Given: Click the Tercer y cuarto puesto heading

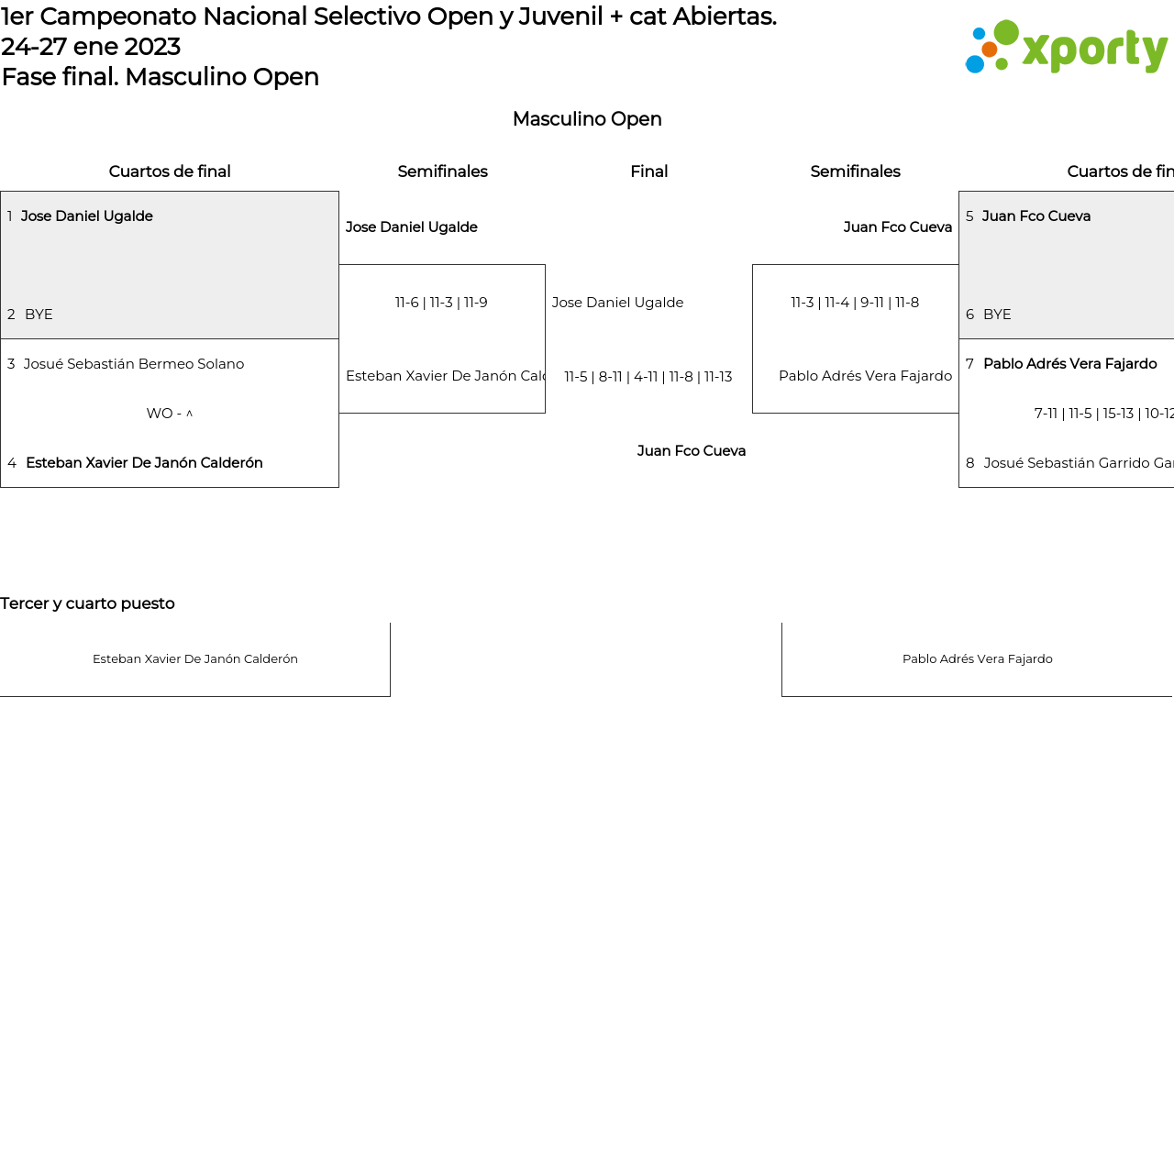Looking at the screenshot, I should pyautogui.click(x=87, y=603).
